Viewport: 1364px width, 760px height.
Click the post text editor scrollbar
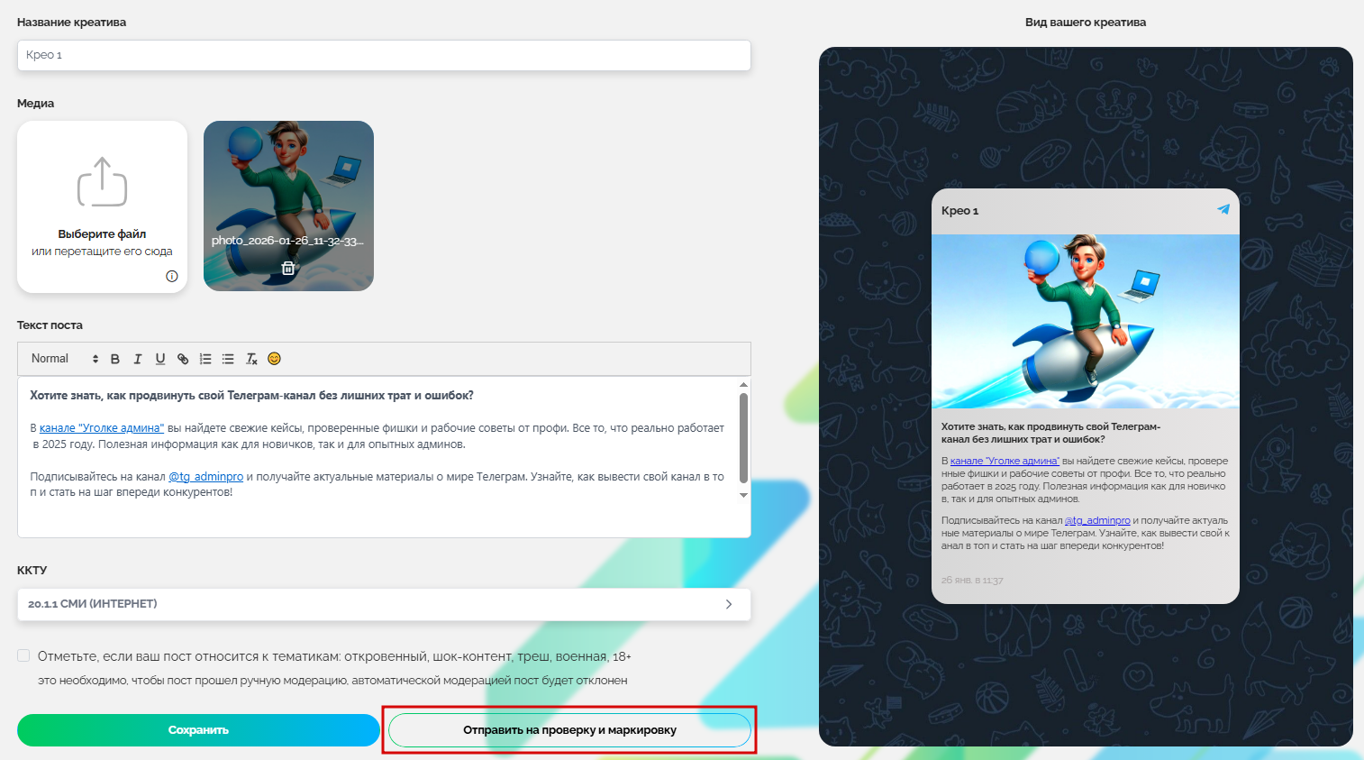(x=743, y=438)
